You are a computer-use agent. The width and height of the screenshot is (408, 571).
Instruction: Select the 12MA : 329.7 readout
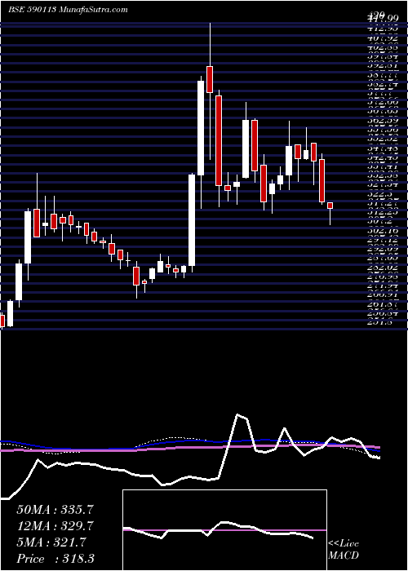pos(55,526)
